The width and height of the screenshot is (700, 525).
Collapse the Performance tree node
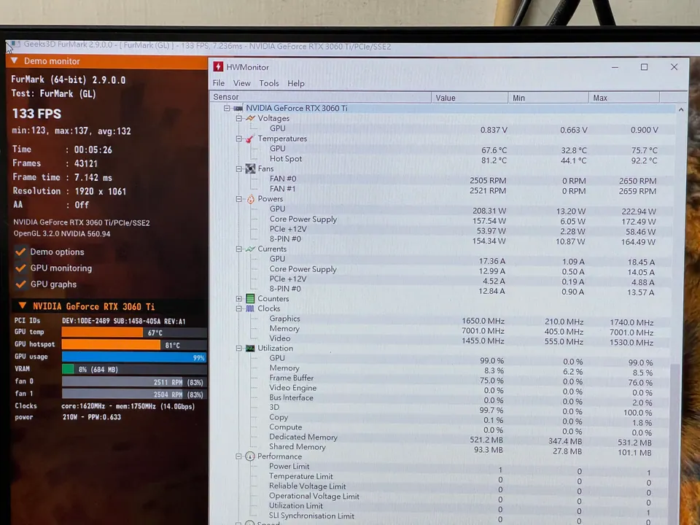point(238,456)
